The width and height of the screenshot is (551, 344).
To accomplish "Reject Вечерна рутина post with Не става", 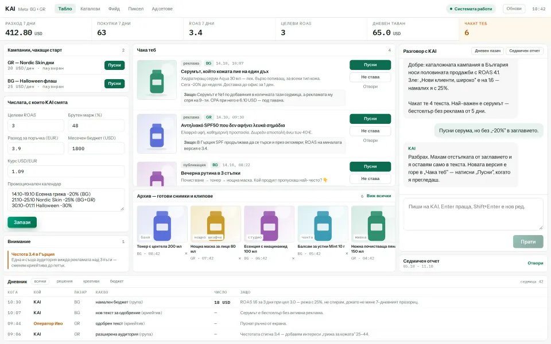I will pos(370,179).
